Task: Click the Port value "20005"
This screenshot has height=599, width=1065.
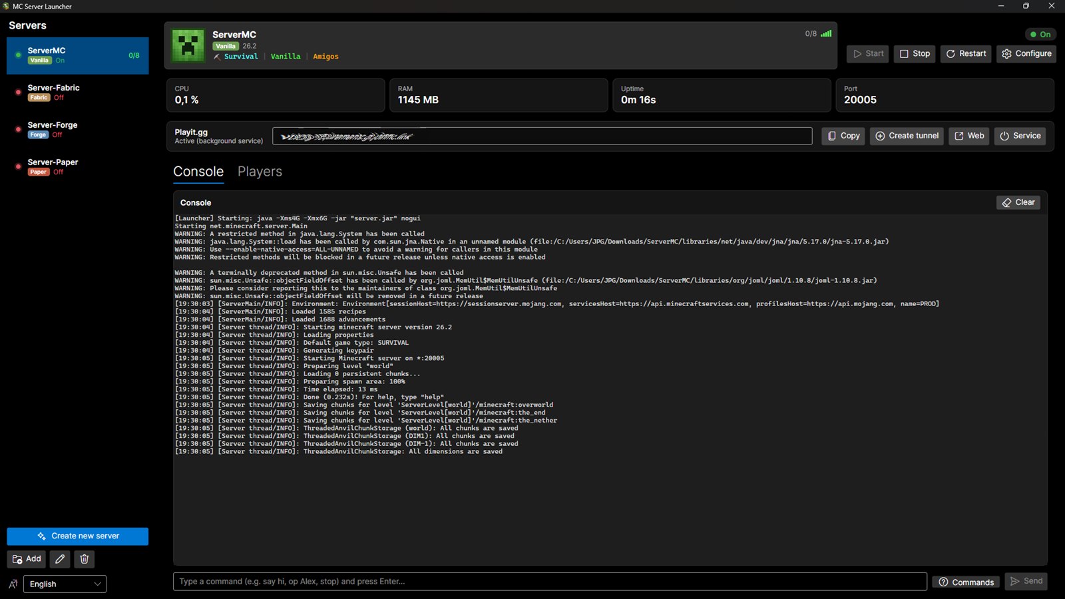Action: (x=860, y=100)
